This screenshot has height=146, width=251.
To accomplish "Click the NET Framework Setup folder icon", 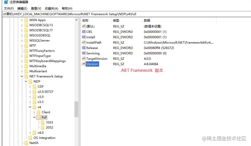I will [26, 76].
